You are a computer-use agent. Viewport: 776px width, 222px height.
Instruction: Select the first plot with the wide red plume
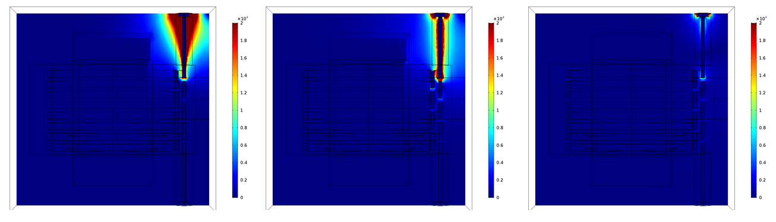[113, 109]
